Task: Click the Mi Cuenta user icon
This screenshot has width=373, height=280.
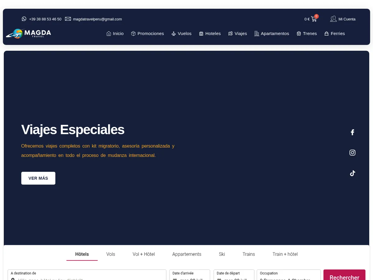Action: (x=333, y=19)
